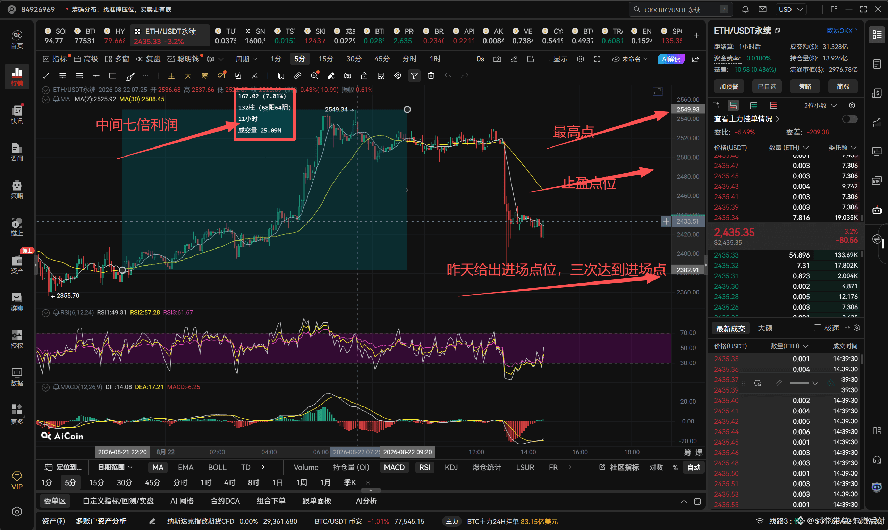Click the 2549.93 price label on axis
This screenshot has width=888, height=530.
(688, 109)
